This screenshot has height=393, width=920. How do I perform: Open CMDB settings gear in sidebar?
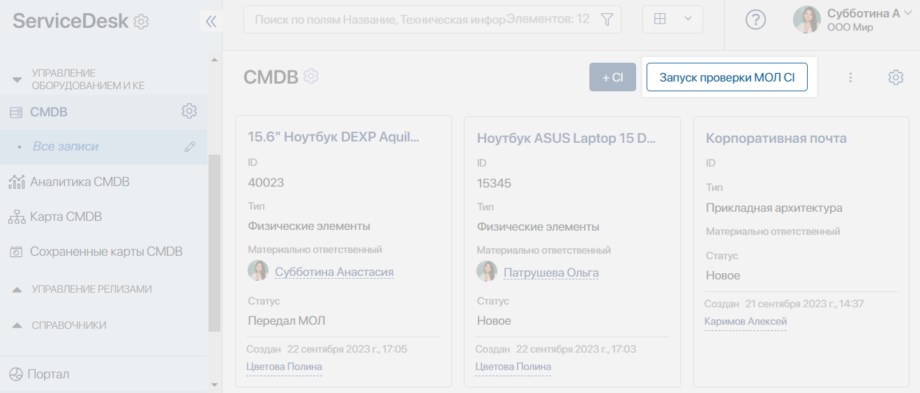point(189,111)
